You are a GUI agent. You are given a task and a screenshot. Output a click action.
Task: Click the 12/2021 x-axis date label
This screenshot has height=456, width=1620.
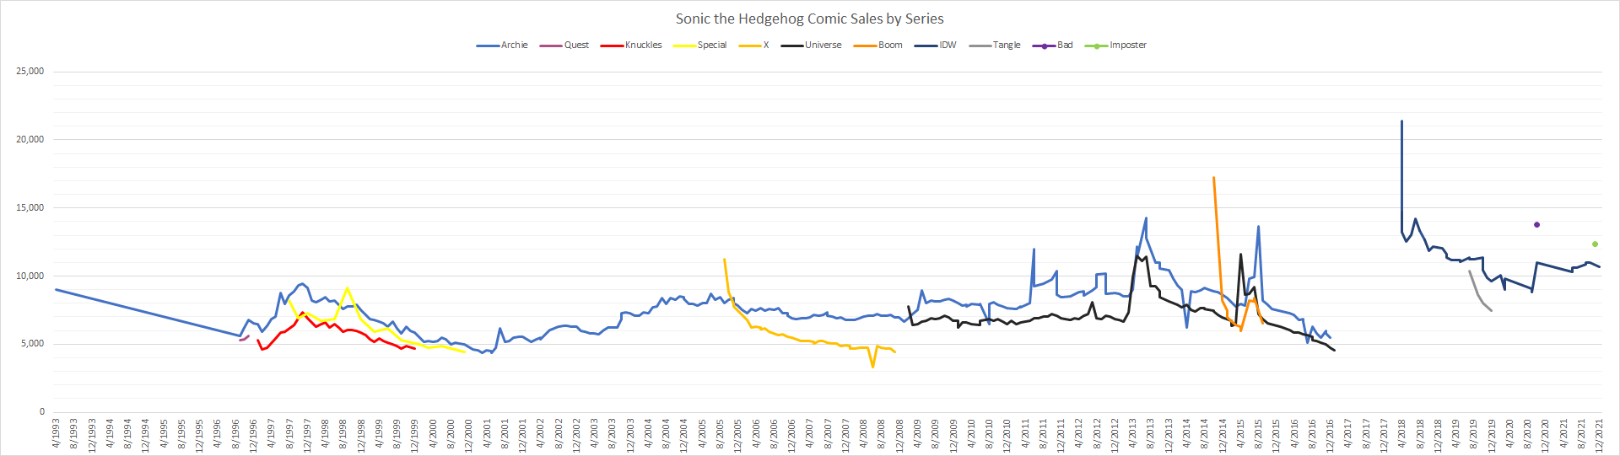[x=1599, y=435]
